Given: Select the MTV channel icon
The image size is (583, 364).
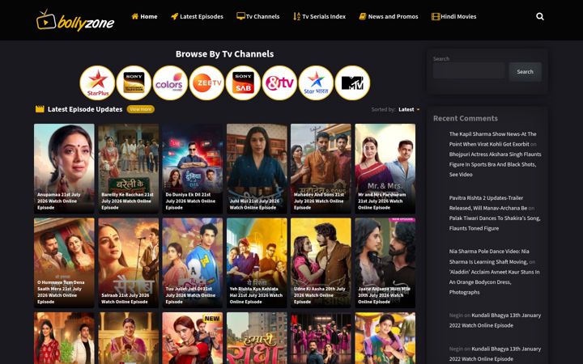Looking at the screenshot, I should [352, 83].
